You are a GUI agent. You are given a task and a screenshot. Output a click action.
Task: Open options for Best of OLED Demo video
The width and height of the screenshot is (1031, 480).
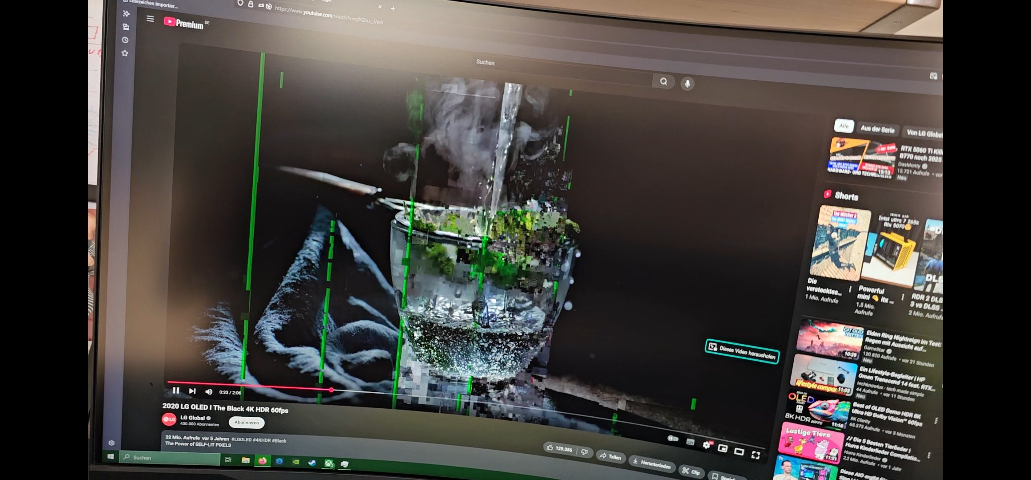click(x=936, y=421)
